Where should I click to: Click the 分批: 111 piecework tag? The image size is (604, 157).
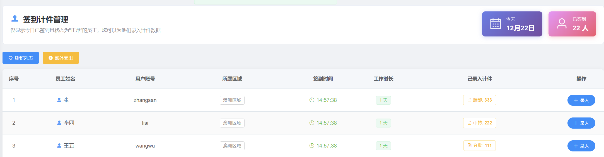[480, 146]
